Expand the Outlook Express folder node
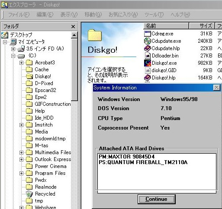Image resolution: width=222 pixels, height=209 pixels. (x=21, y=159)
